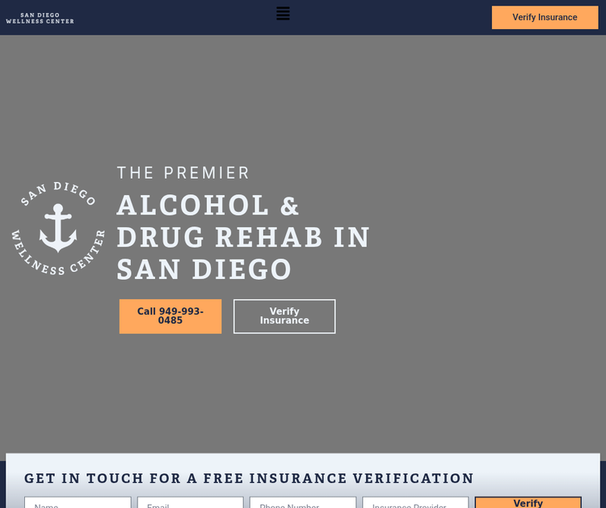606x508 pixels.
Task: Click the 'THE PREMIER' heading text
Action: [x=183, y=173]
